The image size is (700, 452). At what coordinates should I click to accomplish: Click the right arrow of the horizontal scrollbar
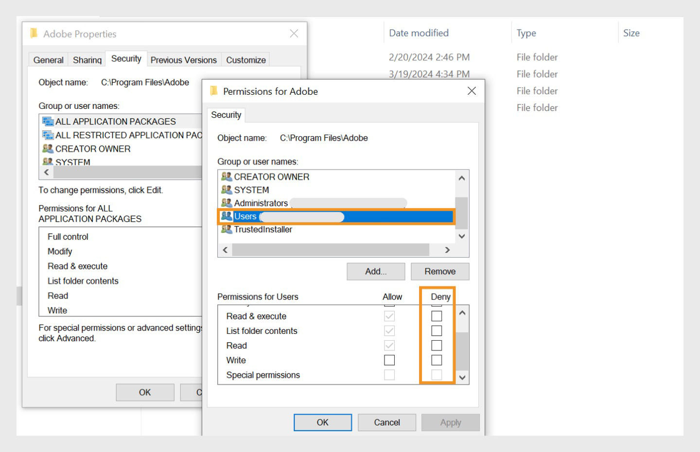tap(447, 250)
